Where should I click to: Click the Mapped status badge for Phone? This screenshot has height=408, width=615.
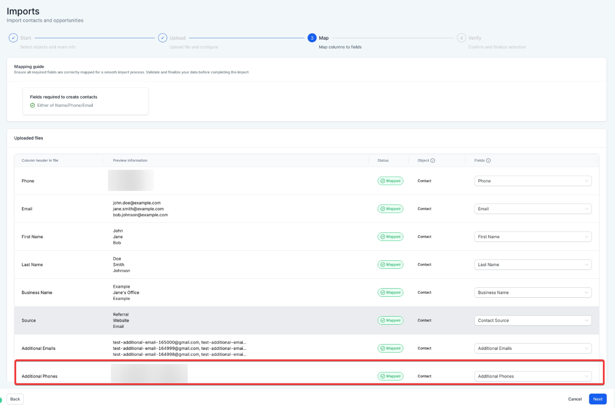(390, 181)
